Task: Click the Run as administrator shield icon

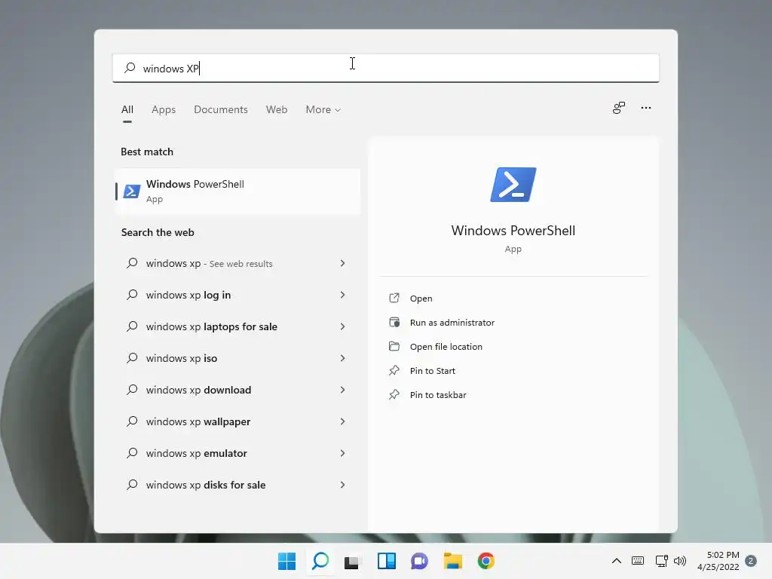Action: coord(394,322)
